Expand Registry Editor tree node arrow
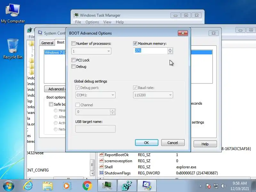The width and height of the screenshot is (256, 192). click(x=32, y=55)
